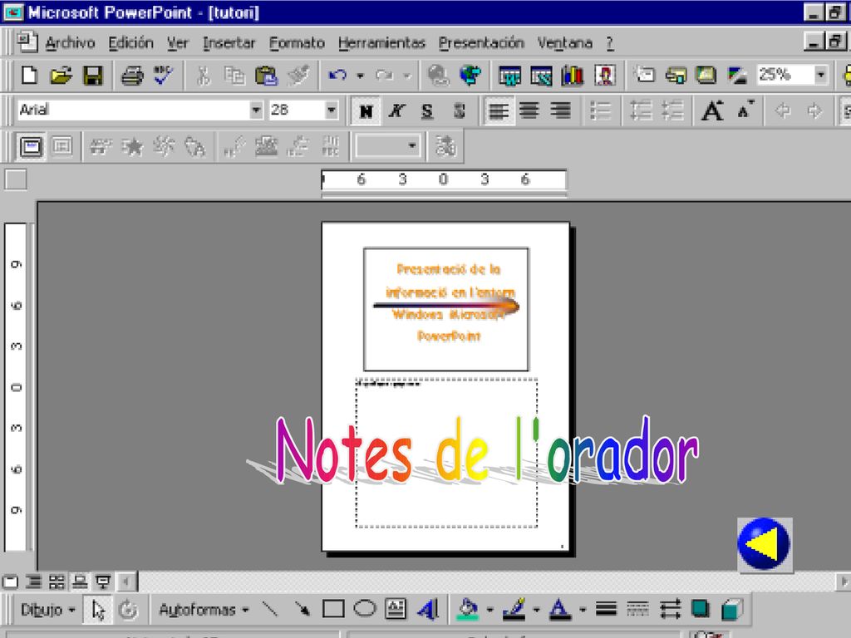851x638 pixels.
Task: Select the Rectangle drawing tool
Action: (333, 609)
